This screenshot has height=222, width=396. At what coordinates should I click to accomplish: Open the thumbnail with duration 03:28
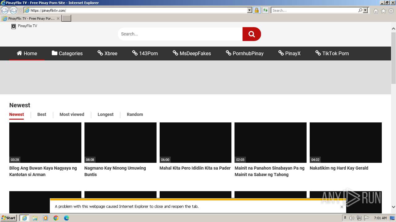pyautogui.click(x=45, y=142)
